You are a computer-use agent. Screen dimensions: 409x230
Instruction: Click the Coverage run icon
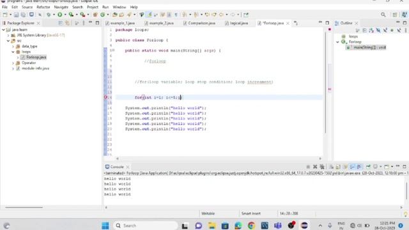71,15
